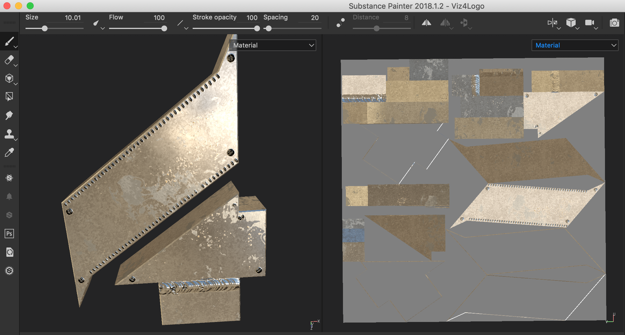Click the Size slider handle
Screen dimensions: 625x335
point(44,28)
